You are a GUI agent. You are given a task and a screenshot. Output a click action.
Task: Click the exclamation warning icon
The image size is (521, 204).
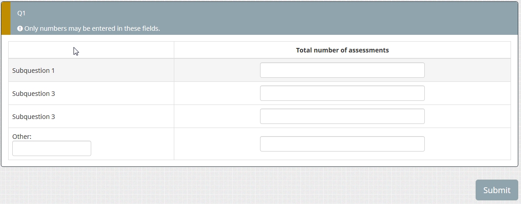20,28
